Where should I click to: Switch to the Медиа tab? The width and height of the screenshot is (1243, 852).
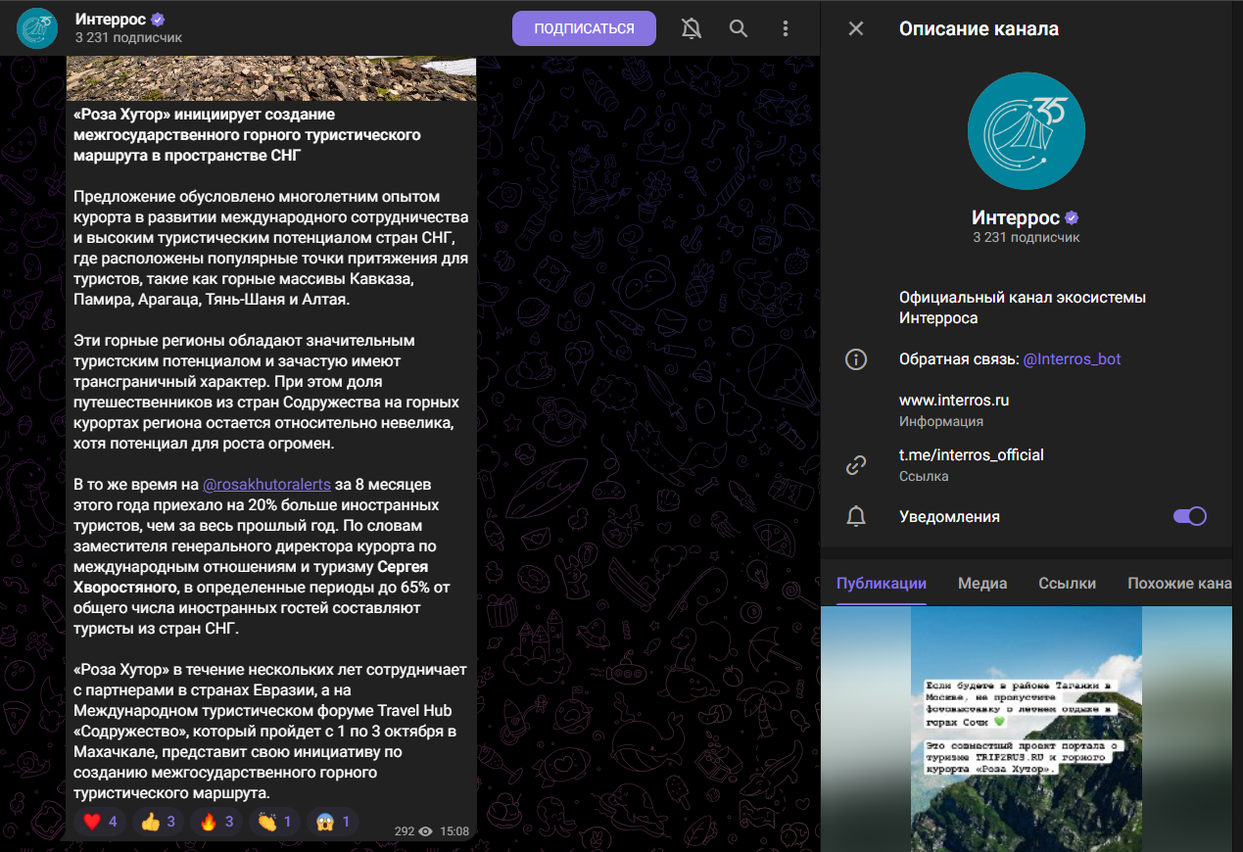[x=982, y=583]
